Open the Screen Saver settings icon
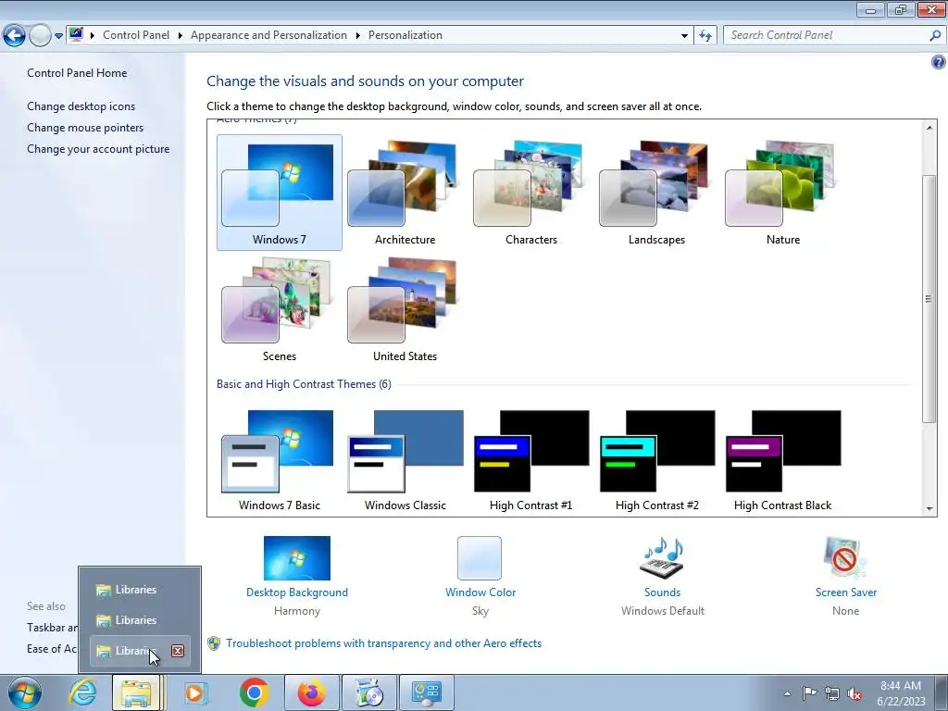 (x=845, y=558)
